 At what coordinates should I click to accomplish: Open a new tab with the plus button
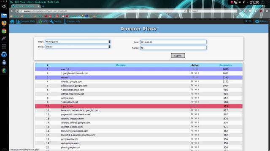tap(43, 6)
